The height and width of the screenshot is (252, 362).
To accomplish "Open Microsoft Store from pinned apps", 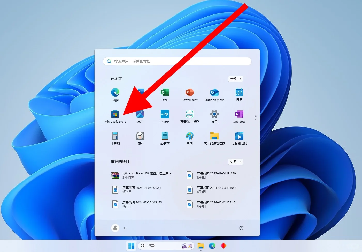I will [x=115, y=117].
